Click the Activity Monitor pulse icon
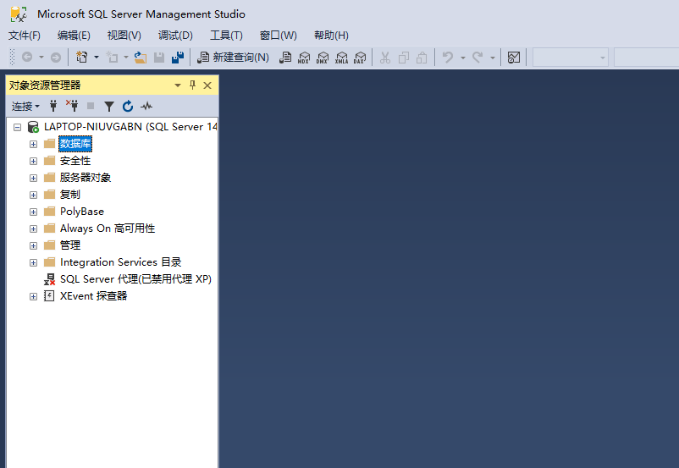This screenshot has height=468, width=679. (x=146, y=106)
